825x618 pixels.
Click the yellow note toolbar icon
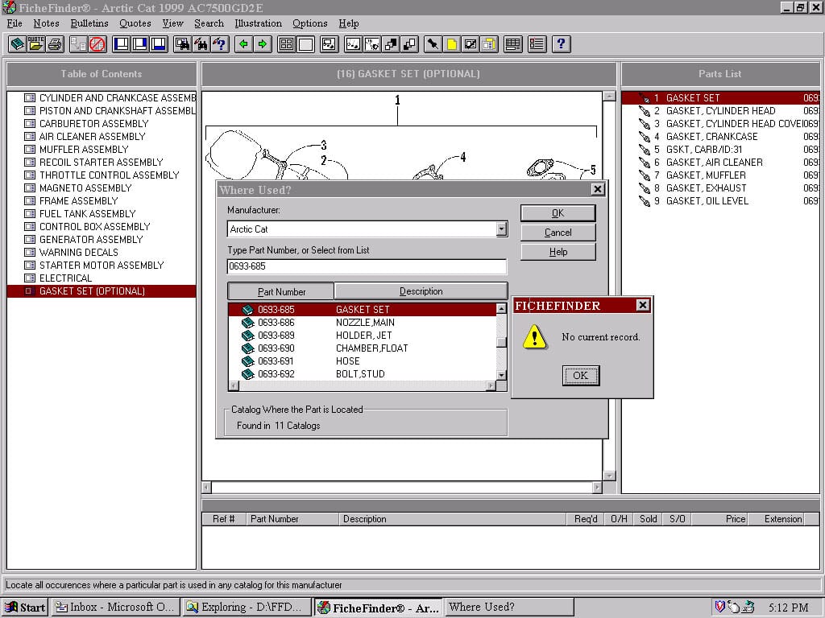point(451,44)
